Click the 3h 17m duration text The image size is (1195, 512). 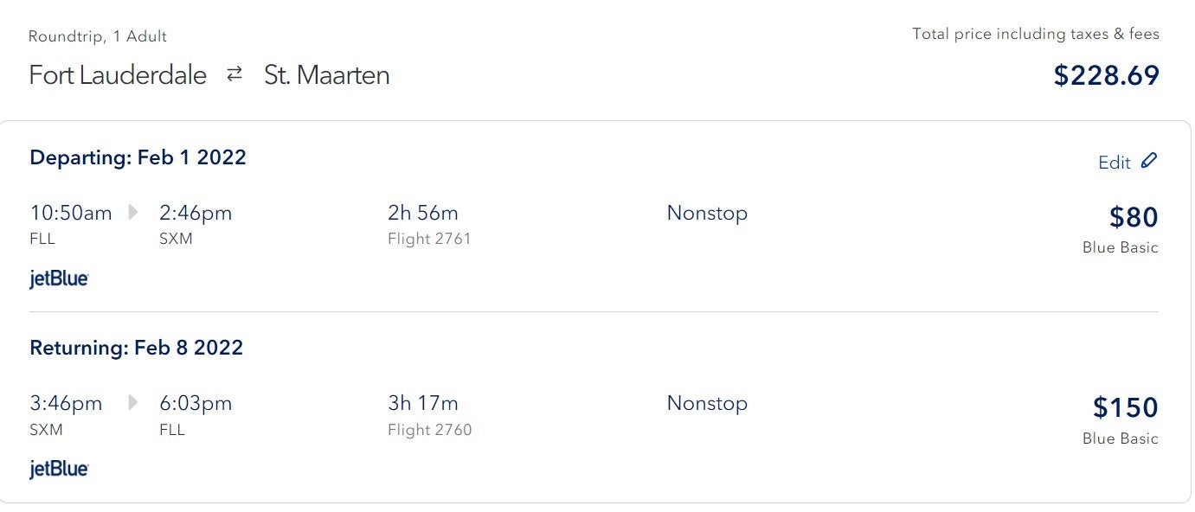click(423, 403)
